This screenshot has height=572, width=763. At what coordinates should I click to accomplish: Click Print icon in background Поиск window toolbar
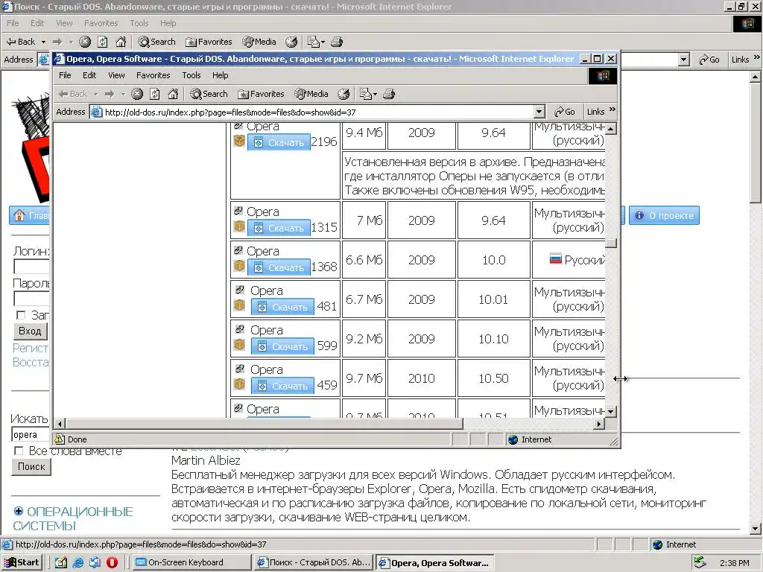[x=337, y=42]
